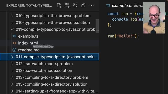Click the HTML icon beside index.html

(14, 43)
